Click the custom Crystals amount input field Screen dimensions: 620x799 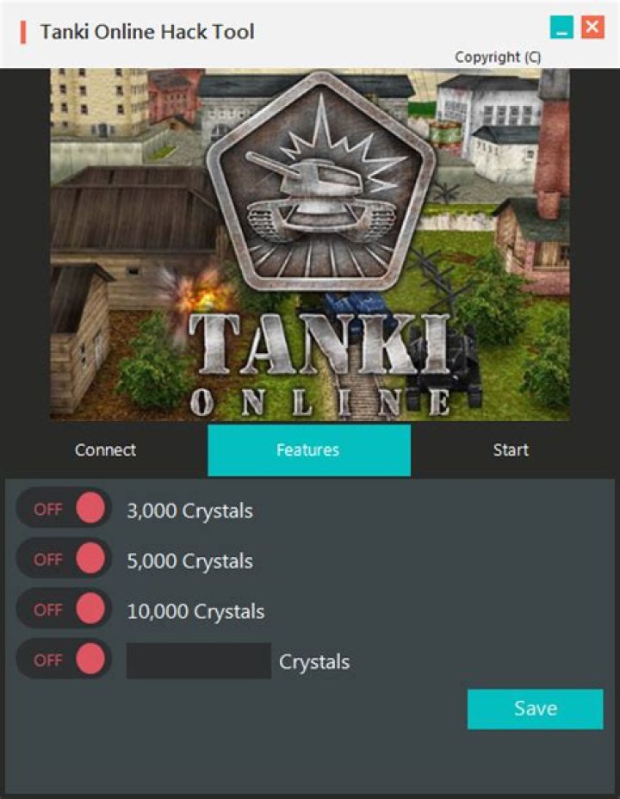point(199,661)
